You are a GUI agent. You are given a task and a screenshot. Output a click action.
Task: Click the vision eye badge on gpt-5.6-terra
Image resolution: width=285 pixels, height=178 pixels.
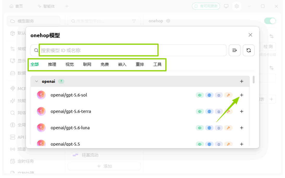pyautogui.click(x=200, y=112)
